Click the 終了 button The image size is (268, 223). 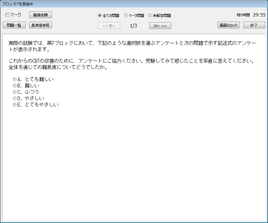[254, 25]
